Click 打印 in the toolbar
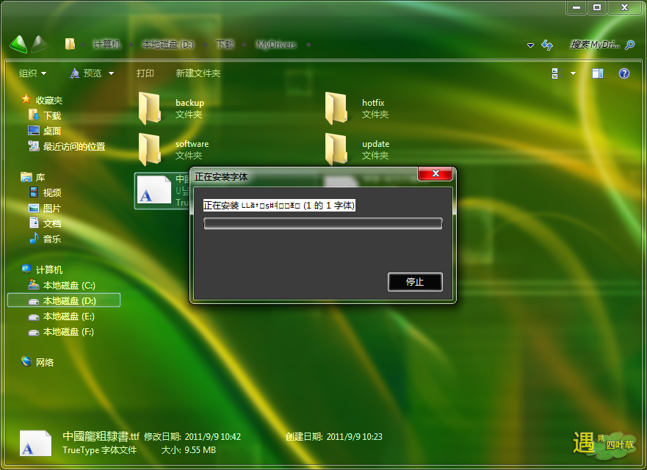 [145, 73]
